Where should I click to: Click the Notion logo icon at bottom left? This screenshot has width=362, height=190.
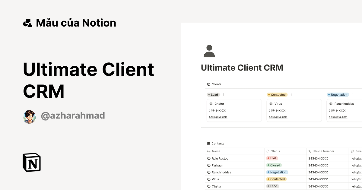click(x=31, y=162)
